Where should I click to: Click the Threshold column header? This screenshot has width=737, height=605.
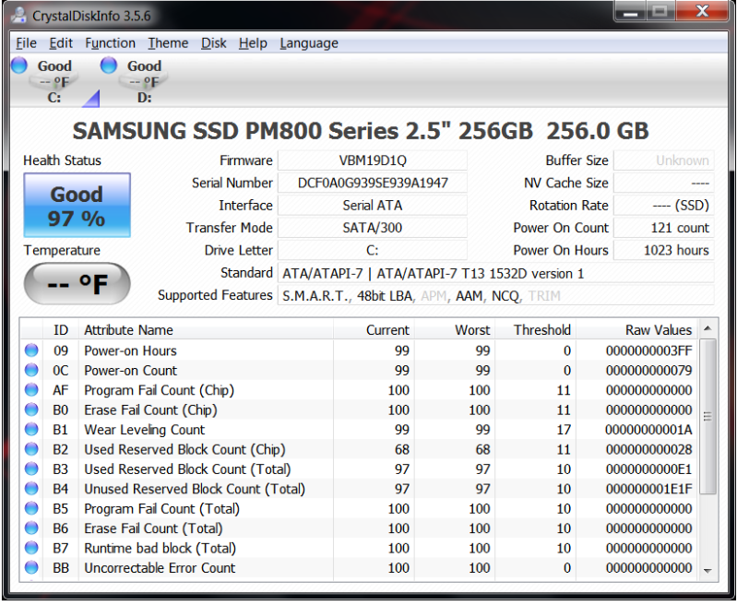coord(535,330)
